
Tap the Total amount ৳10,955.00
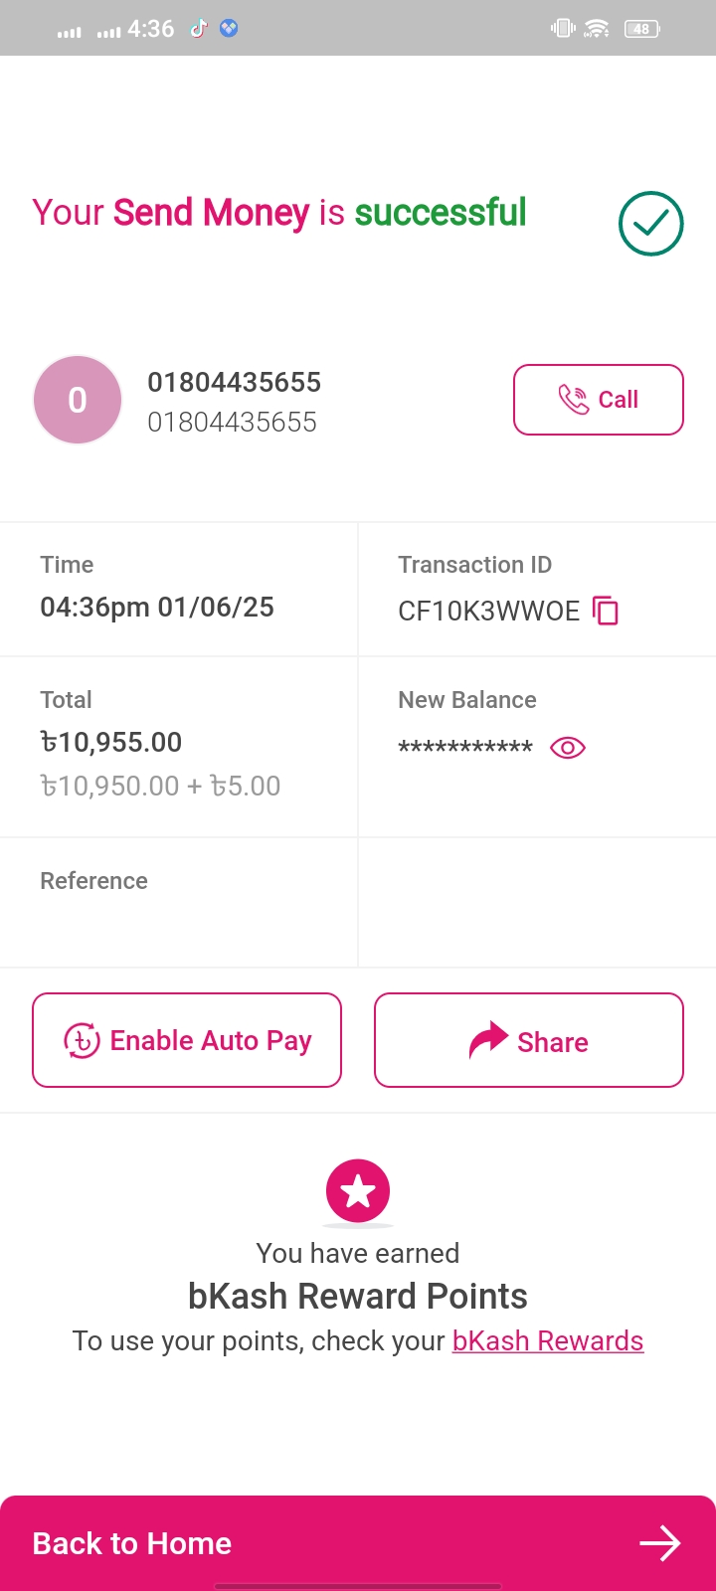point(111,743)
